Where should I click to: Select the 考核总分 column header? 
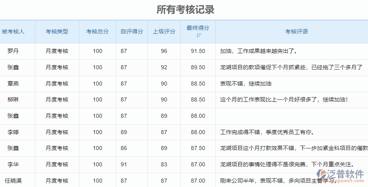coord(97,31)
